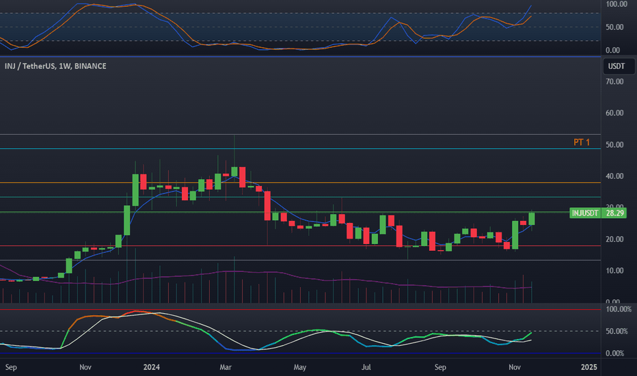The image size is (637, 376).
Task: Click the INJUSDT symbol price tag
Action: (585, 213)
